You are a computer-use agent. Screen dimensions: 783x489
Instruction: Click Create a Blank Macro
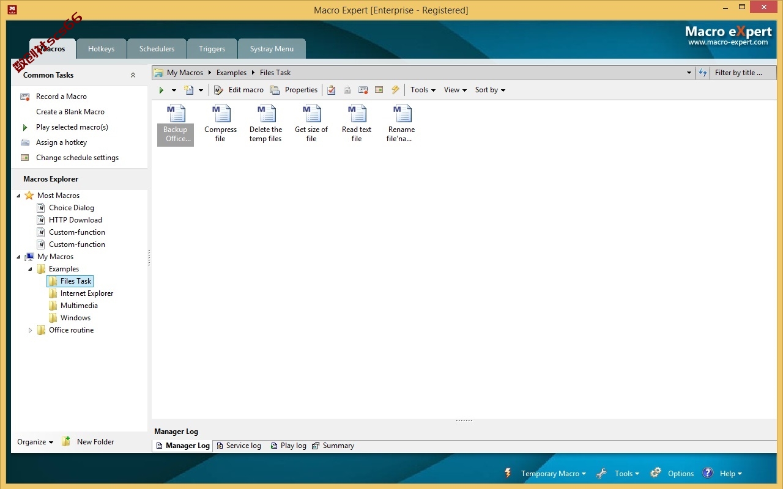point(70,112)
